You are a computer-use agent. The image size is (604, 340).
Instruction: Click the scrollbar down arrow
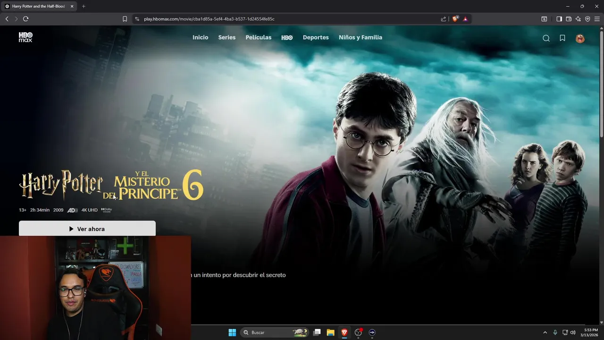(601, 322)
